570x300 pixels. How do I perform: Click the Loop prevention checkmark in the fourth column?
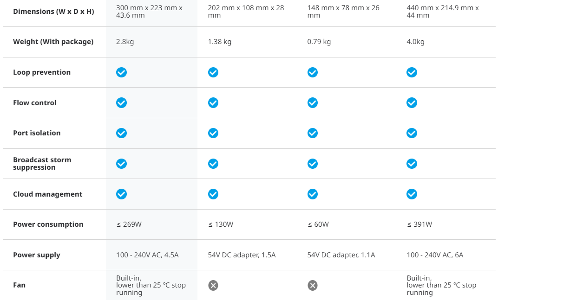tap(412, 72)
